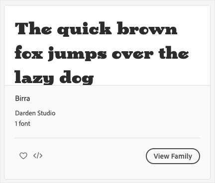Viewport: 215px width, 183px height.
Task: Click the word "lazy" in the sample
Action: (x=34, y=78)
